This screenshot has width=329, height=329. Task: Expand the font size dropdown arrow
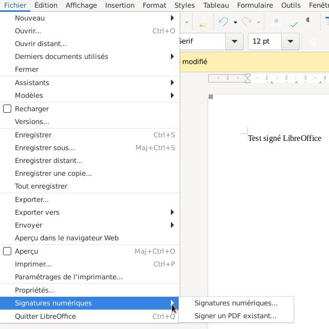pyautogui.click(x=291, y=42)
